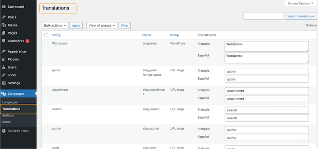Sort the table by Group column
This screenshot has height=149, width=318.
pyautogui.click(x=175, y=35)
